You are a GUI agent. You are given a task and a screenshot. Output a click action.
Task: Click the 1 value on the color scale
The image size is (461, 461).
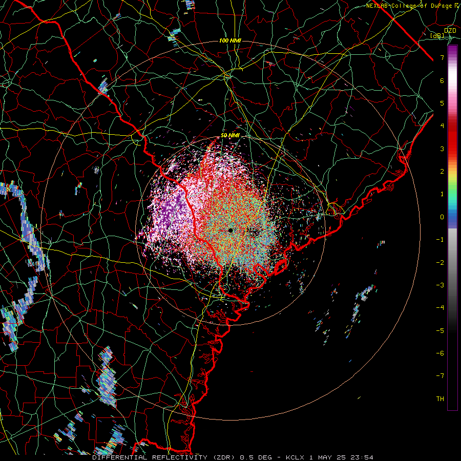(442, 194)
